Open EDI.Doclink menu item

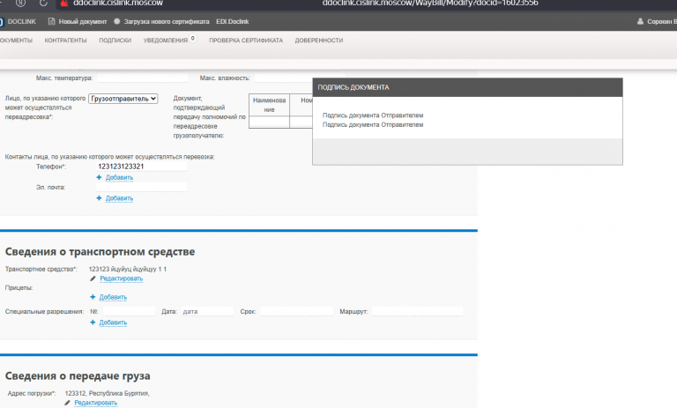pos(233,21)
